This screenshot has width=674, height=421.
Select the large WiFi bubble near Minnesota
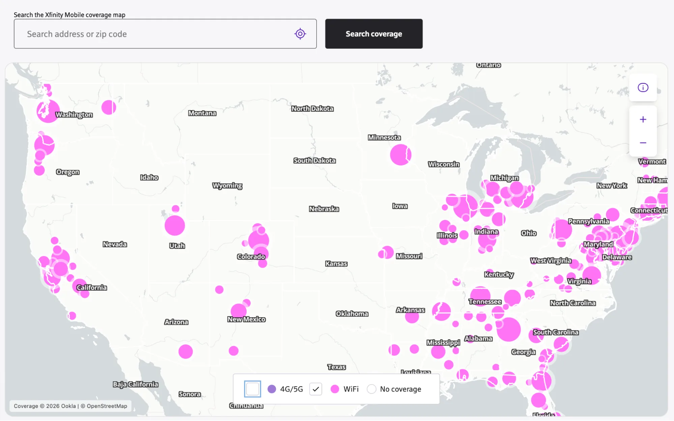401,155
